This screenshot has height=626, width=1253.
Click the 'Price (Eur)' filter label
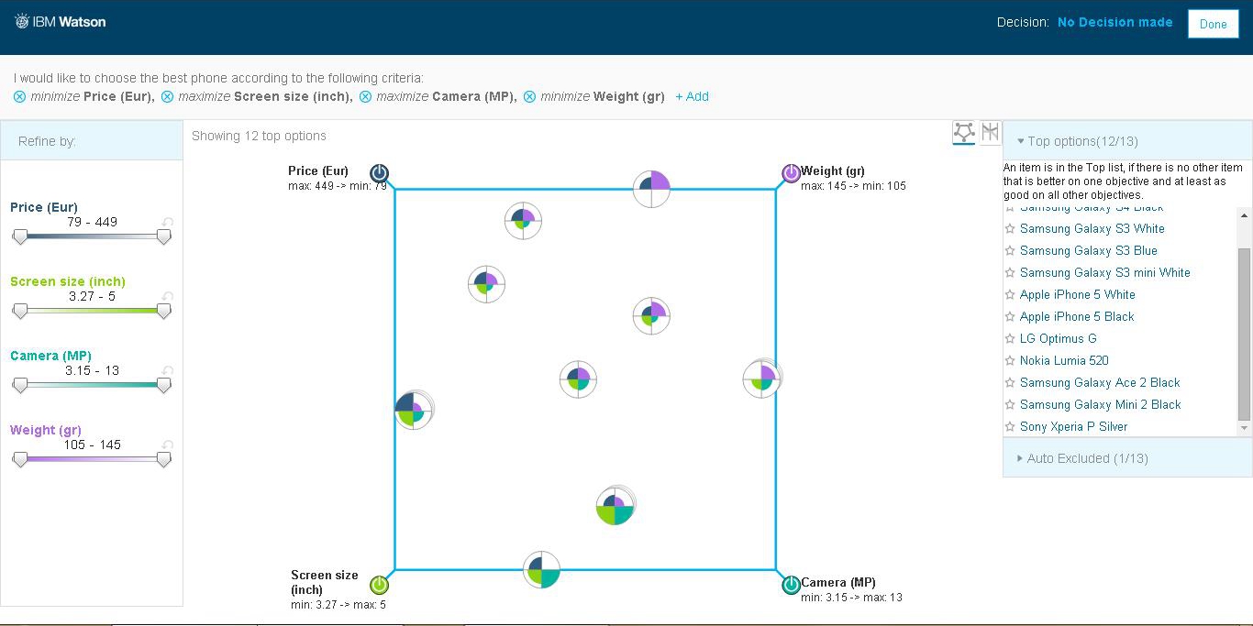point(44,207)
